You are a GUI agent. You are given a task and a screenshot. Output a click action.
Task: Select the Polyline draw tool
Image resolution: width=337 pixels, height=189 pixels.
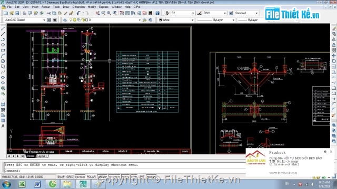pyautogui.click(x=3, y=39)
